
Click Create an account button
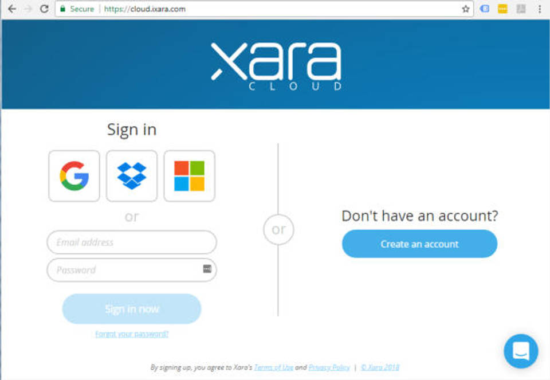[419, 244]
